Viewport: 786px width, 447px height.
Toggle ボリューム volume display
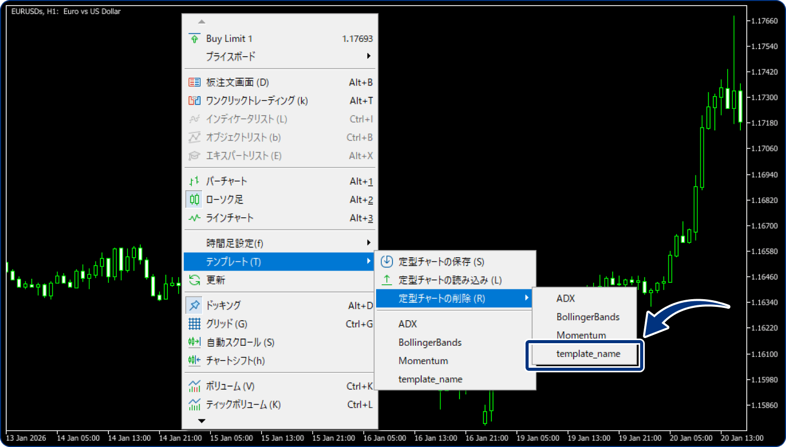pyautogui.click(x=194, y=386)
